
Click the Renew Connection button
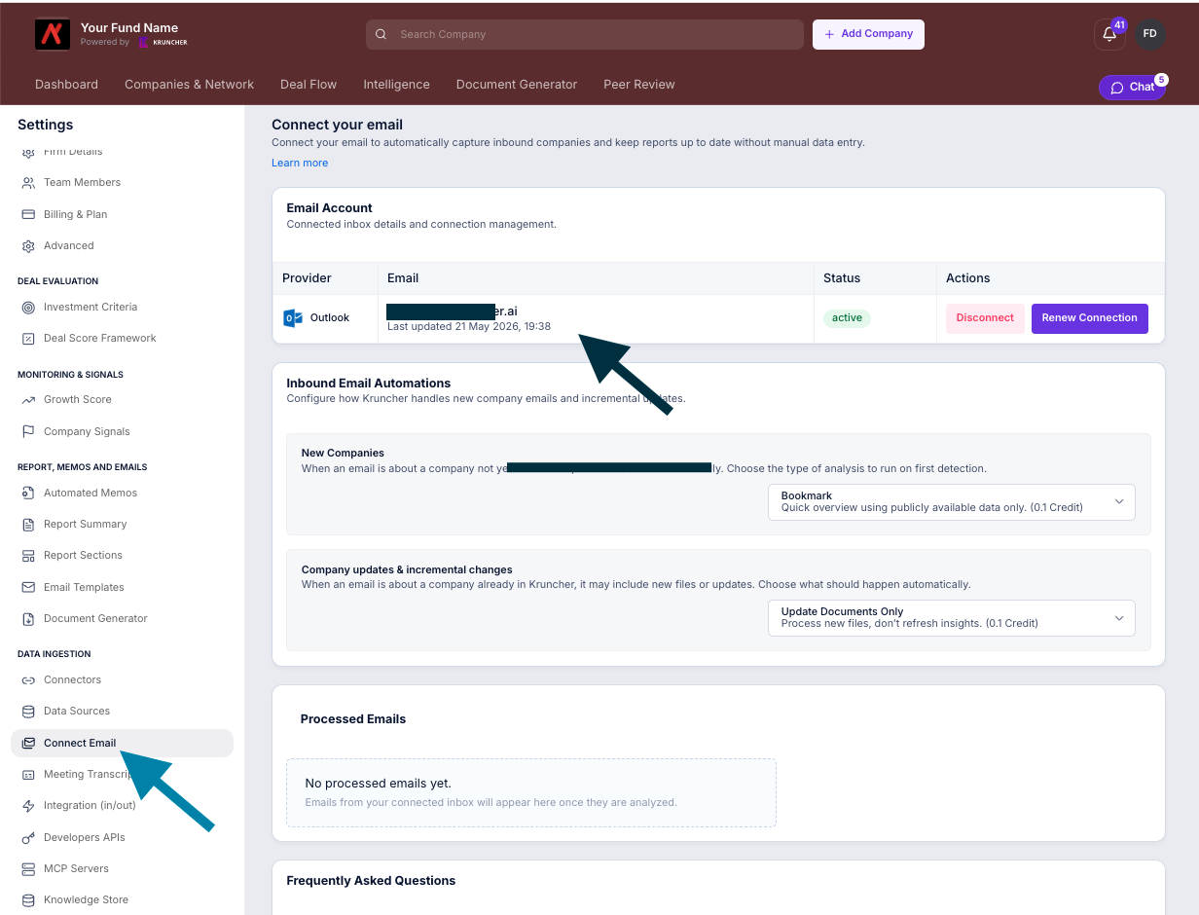[1089, 318]
